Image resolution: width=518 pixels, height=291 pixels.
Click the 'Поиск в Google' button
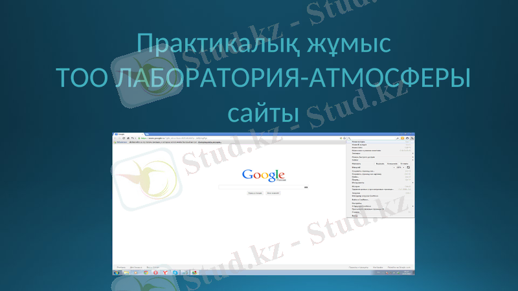tap(255, 193)
